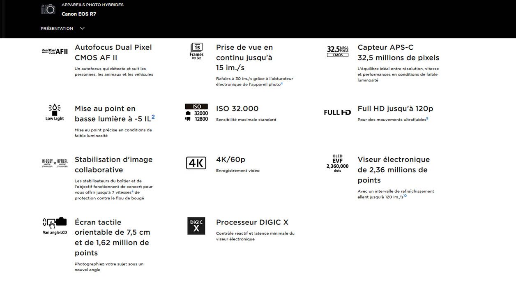Click the APPAREILS PHOTO HYBRIDES breadcrumb
This screenshot has height=291, width=516.
92,5
